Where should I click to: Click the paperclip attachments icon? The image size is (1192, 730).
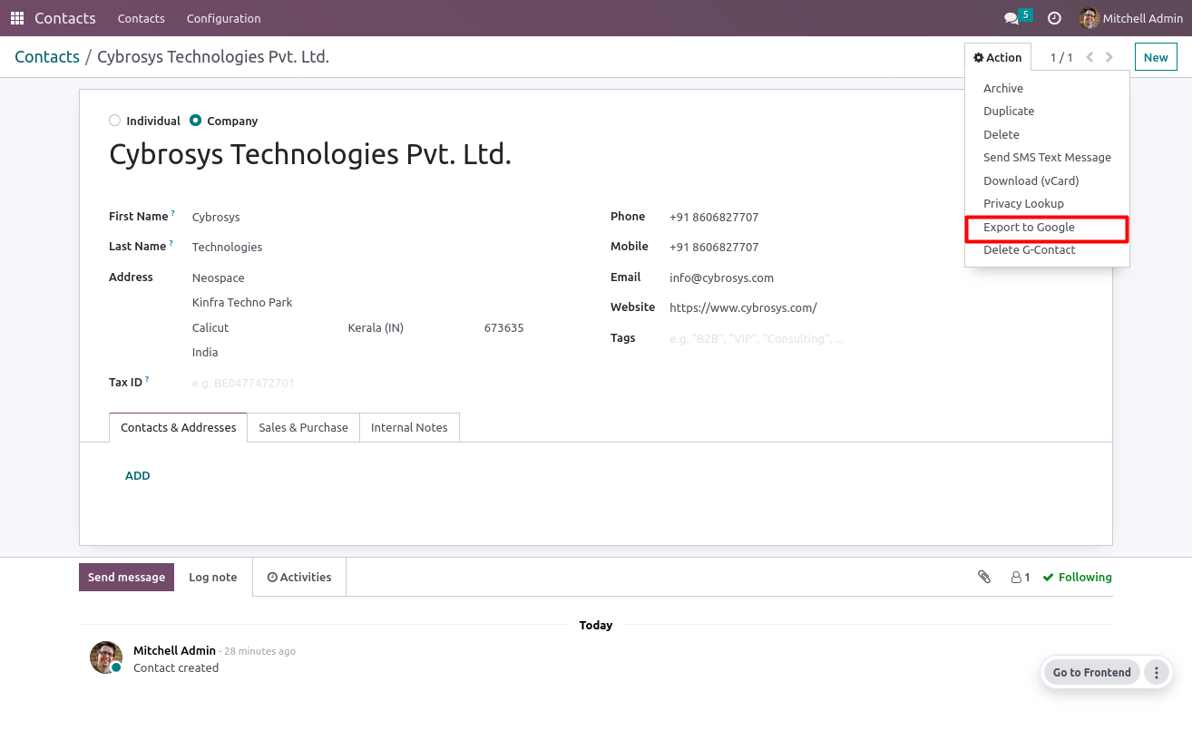pos(984,577)
